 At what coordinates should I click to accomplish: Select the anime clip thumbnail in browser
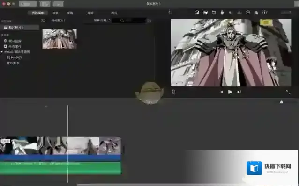click(x=60, y=39)
